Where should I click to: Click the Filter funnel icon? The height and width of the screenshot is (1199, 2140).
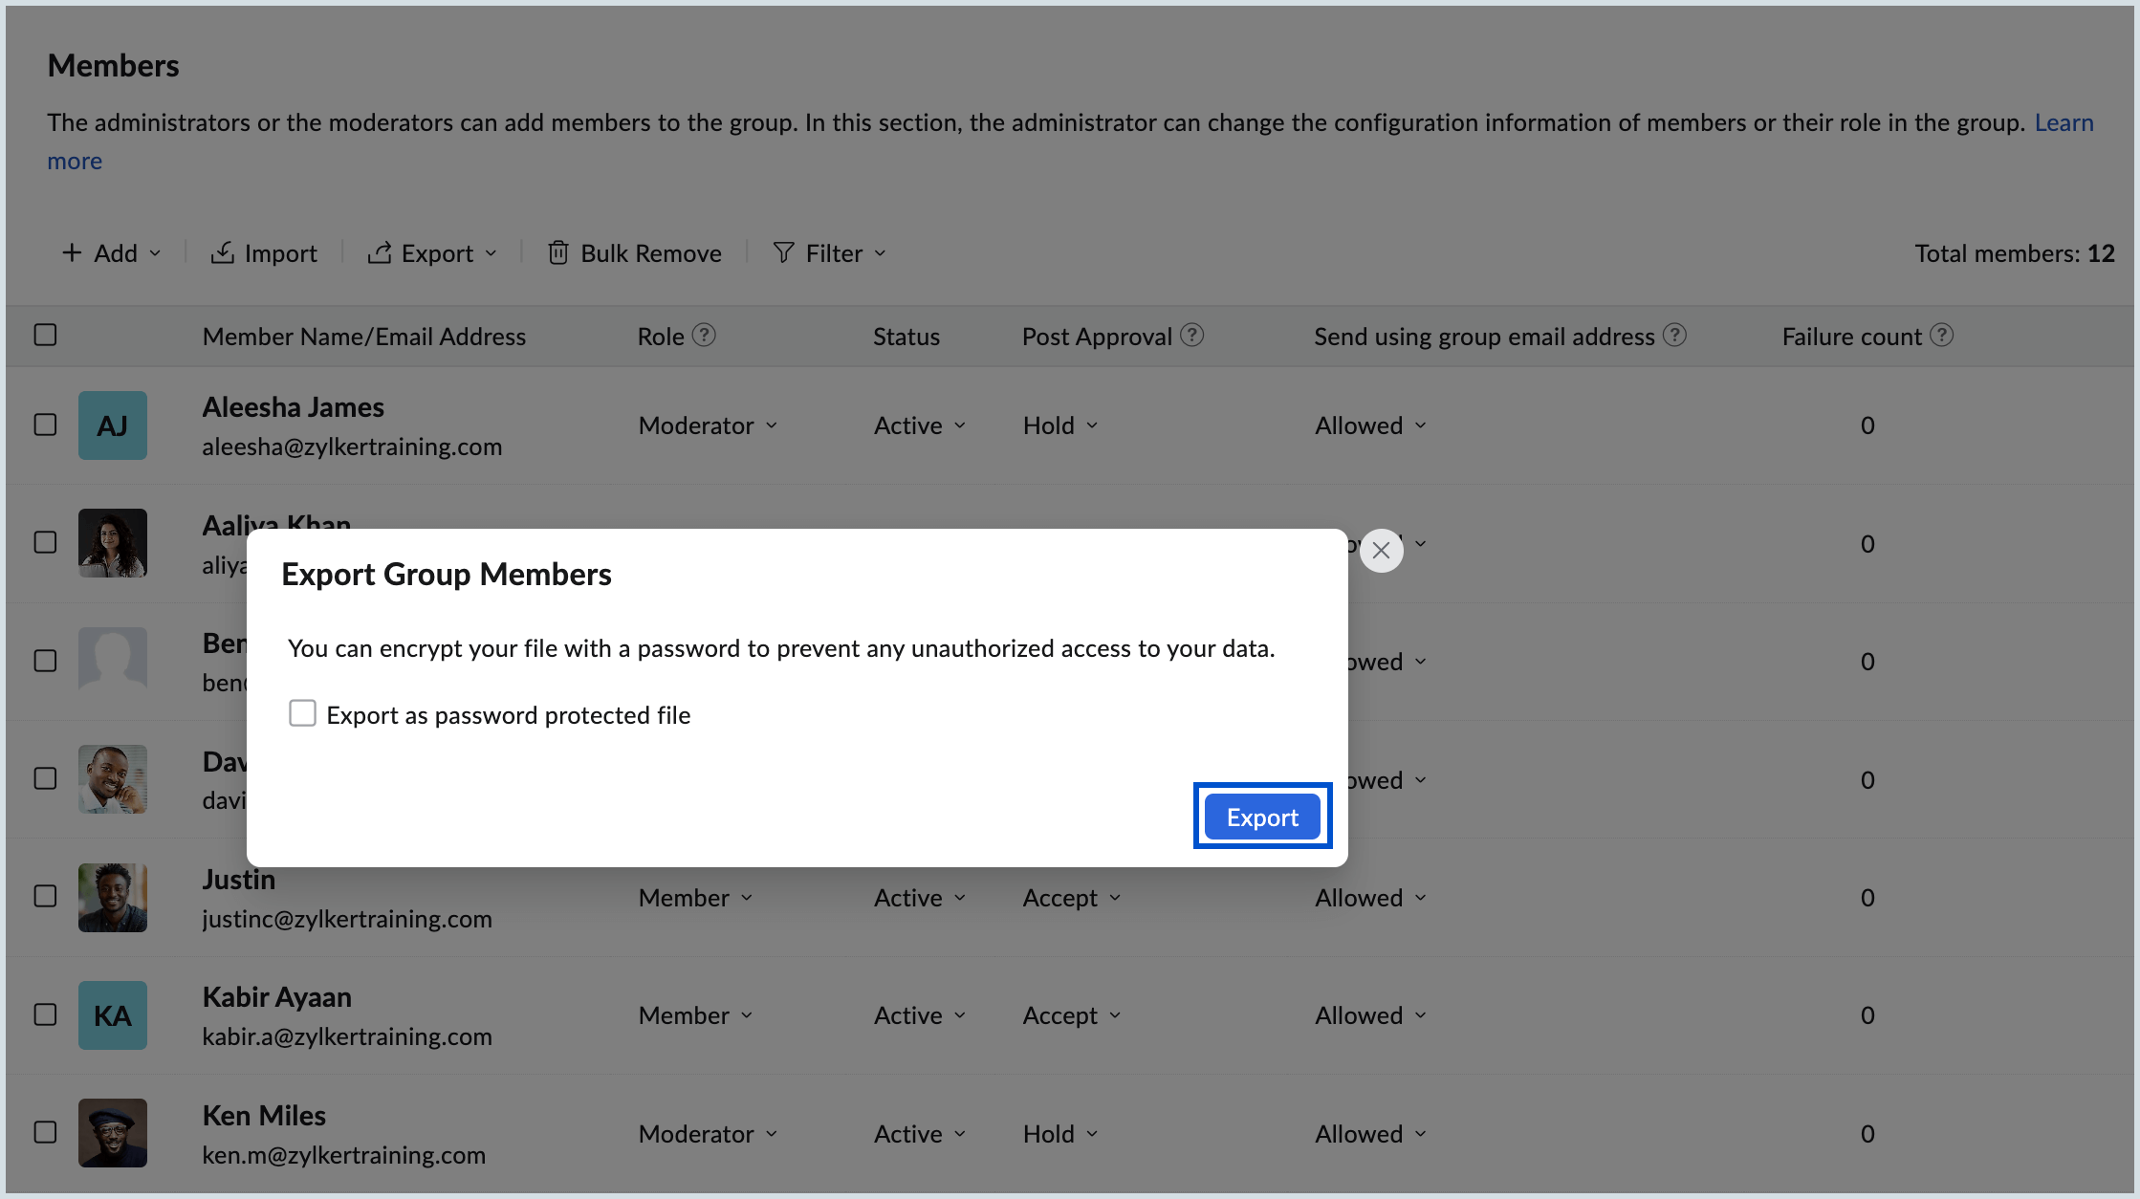pyautogui.click(x=783, y=253)
